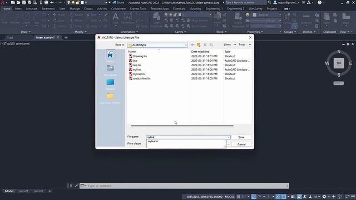Click Plot printer icon in quick access toolbar
The width and height of the screenshot is (356, 200).
pos(46,2)
